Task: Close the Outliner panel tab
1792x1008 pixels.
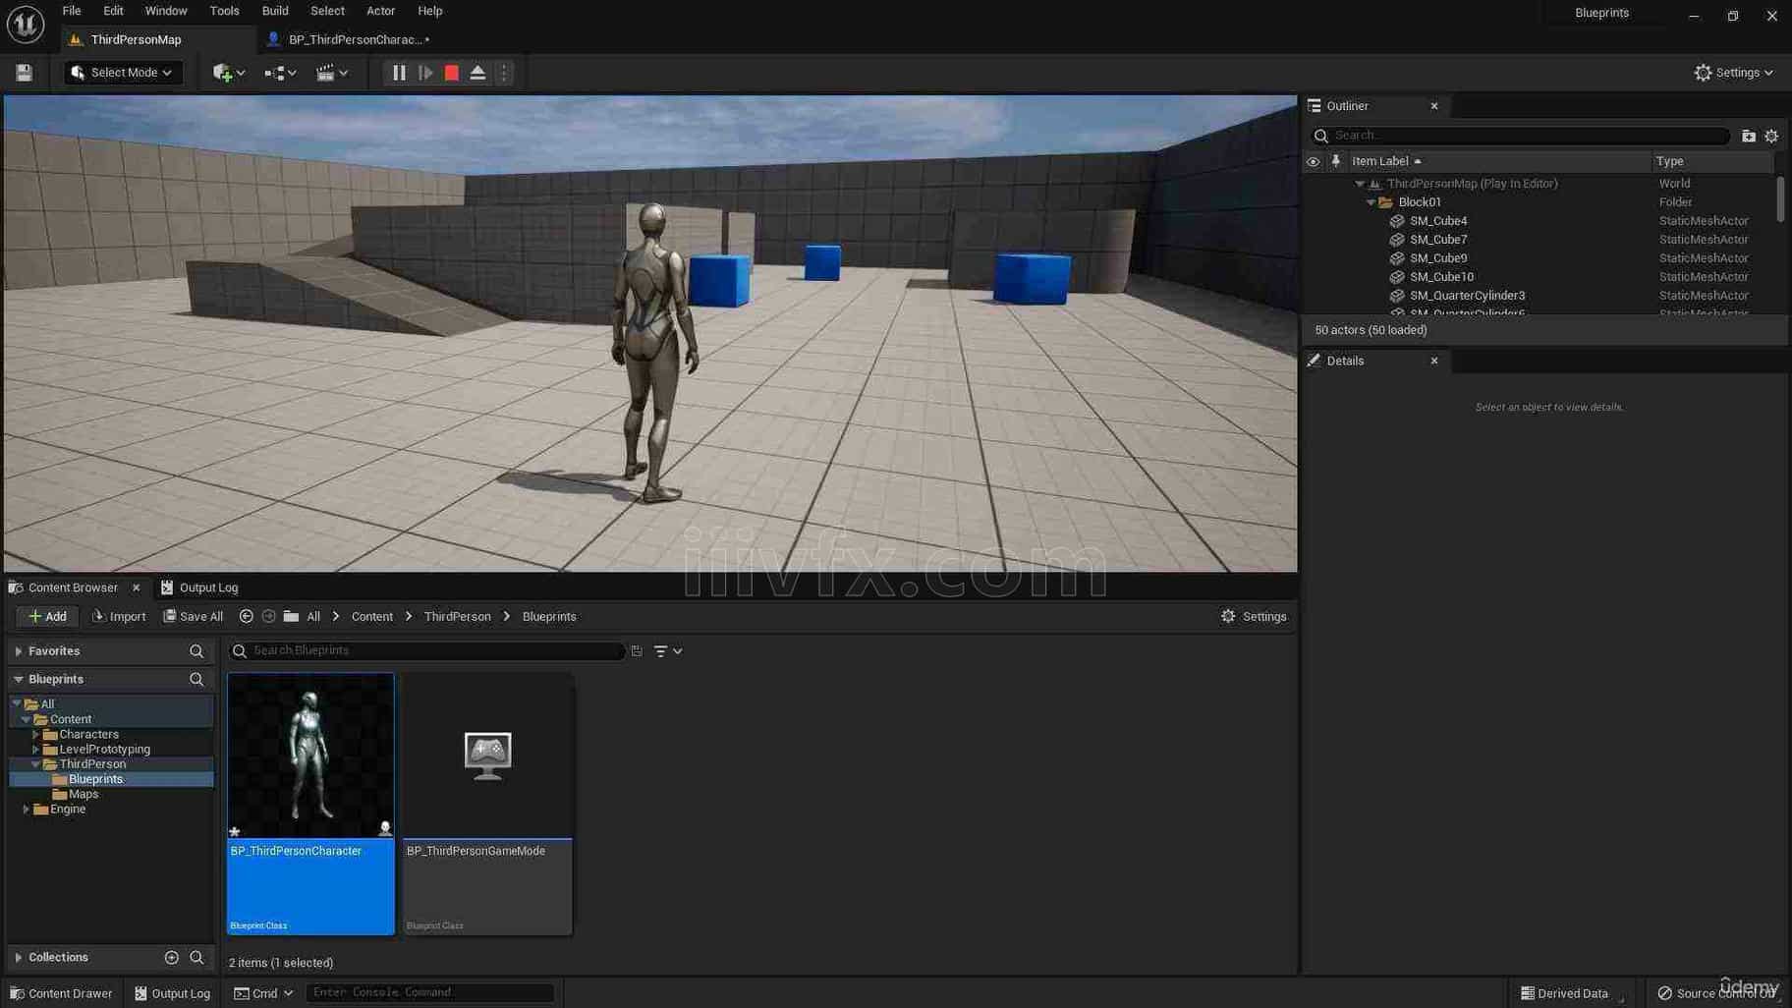Action: 1434,106
